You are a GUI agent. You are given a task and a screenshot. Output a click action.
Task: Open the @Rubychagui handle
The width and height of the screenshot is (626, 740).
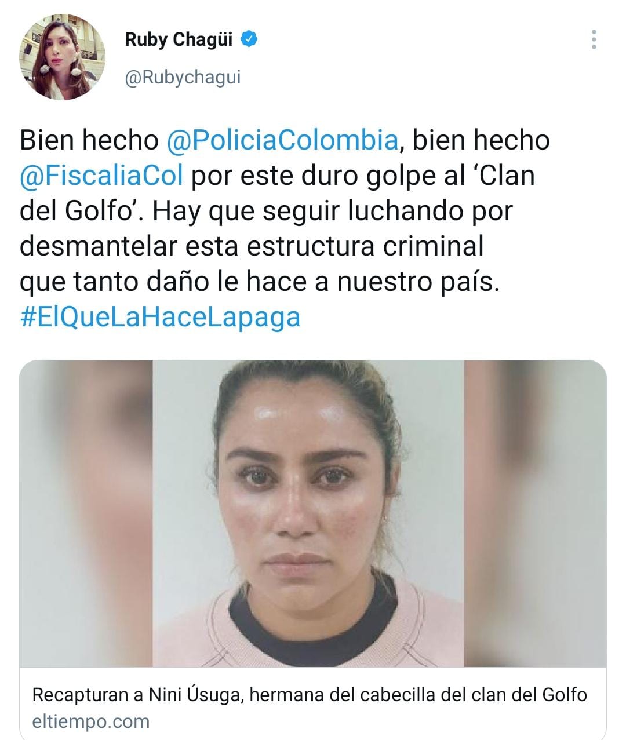click(x=183, y=77)
